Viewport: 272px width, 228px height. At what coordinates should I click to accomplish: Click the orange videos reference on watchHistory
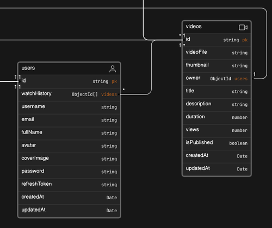click(109, 94)
